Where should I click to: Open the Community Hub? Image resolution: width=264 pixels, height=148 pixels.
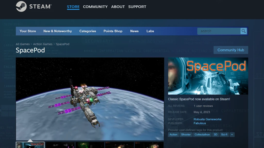(231, 50)
